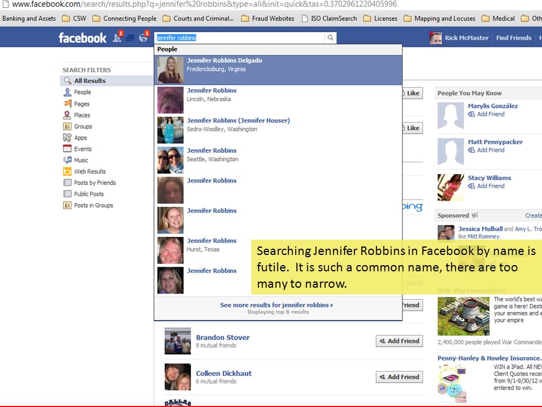The image size is (542, 407).
Task: Open ISO ClaimSearch bookmark
Action: [x=329, y=18]
